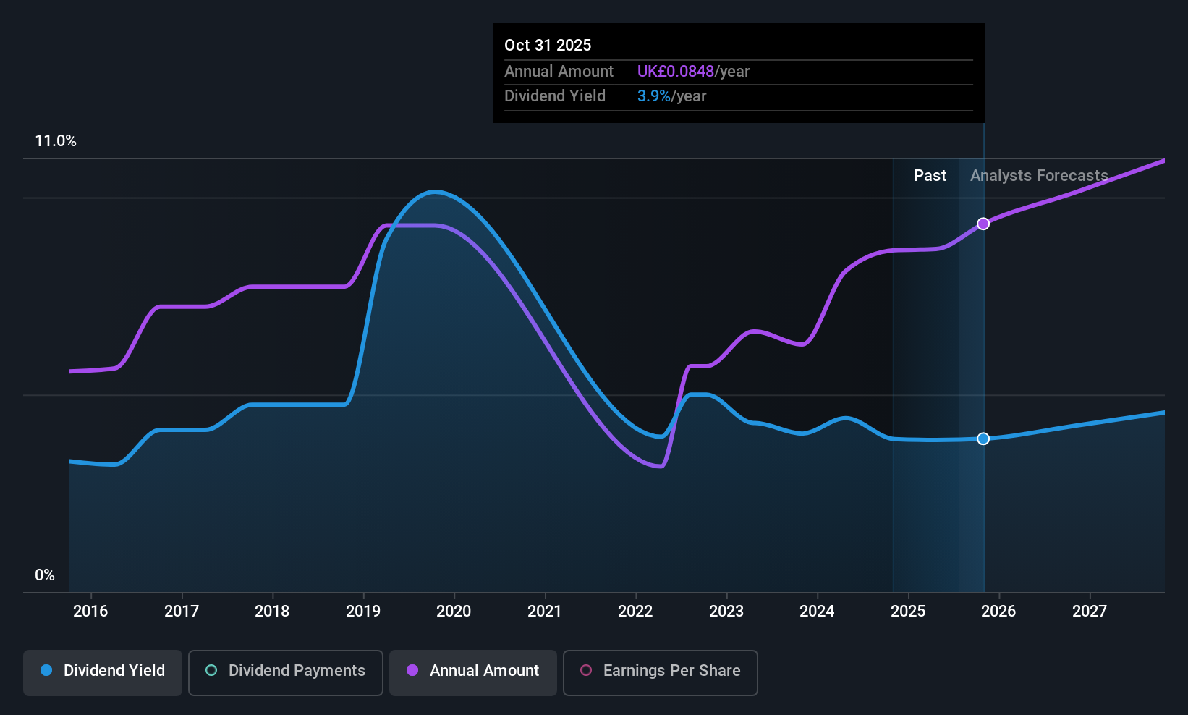The image size is (1188, 715).
Task: Click the Analysts Forecasts label
Action: click(x=1039, y=176)
